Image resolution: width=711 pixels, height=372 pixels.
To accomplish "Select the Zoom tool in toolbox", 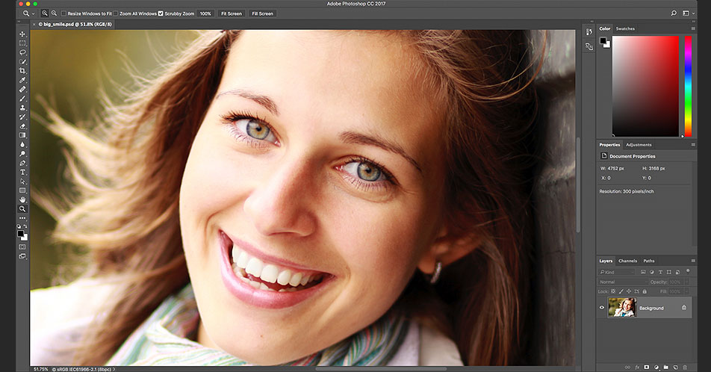I will [x=22, y=209].
